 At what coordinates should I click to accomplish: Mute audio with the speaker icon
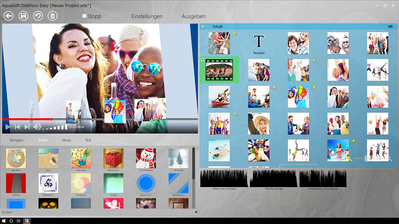[37, 127]
